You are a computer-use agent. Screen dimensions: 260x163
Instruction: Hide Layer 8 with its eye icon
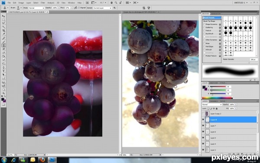pyautogui.click(x=203, y=120)
